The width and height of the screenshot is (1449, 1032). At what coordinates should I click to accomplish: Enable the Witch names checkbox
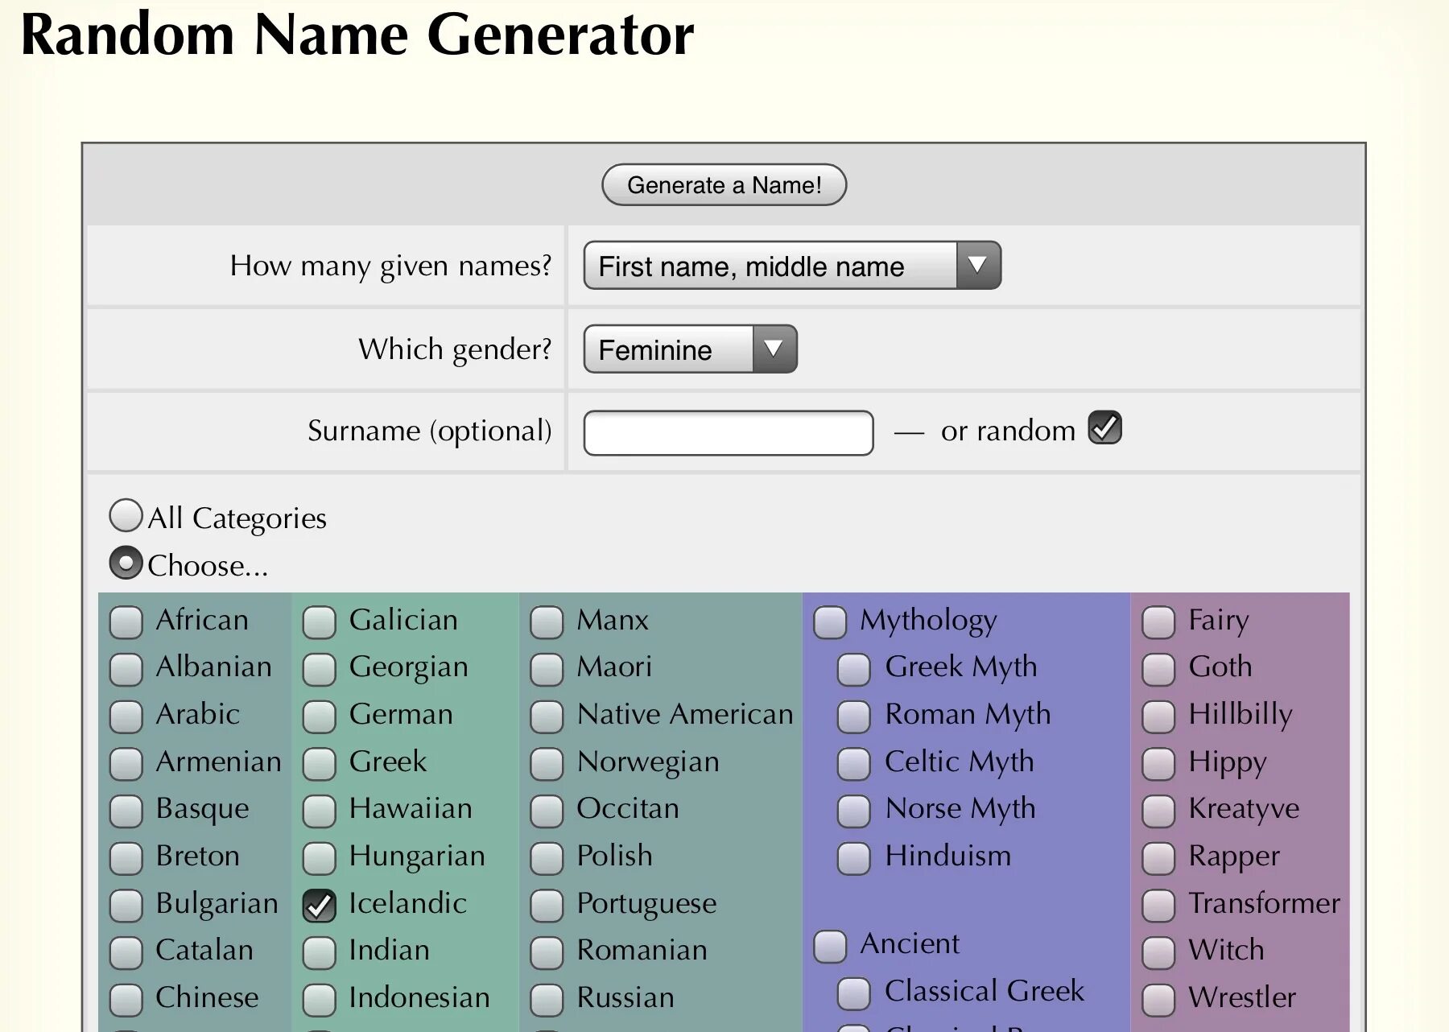(1158, 952)
